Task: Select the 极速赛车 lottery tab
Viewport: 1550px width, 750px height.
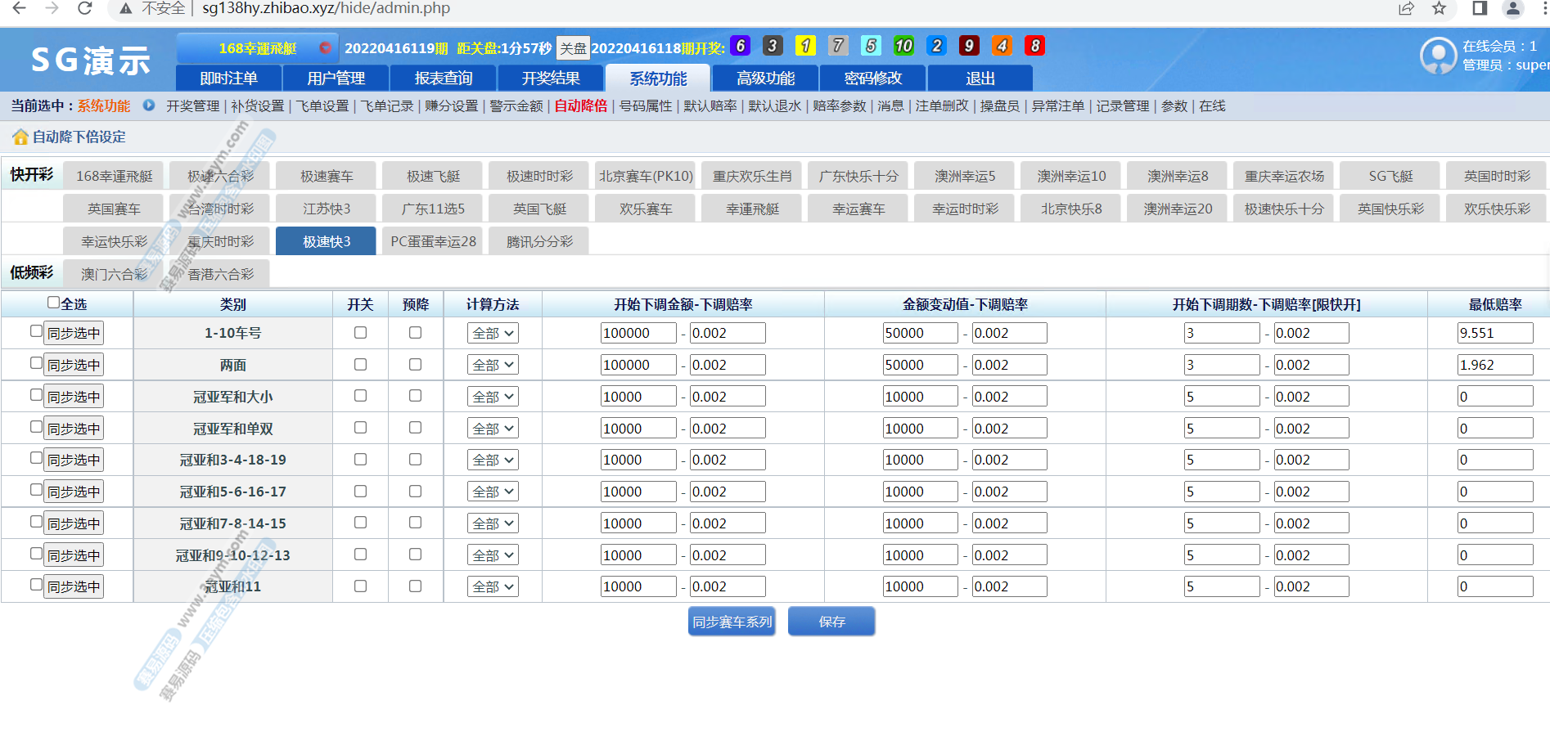Action: (x=327, y=177)
